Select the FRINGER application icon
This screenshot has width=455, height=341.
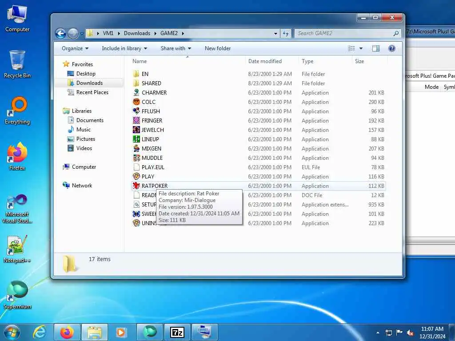pyautogui.click(x=136, y=120)
